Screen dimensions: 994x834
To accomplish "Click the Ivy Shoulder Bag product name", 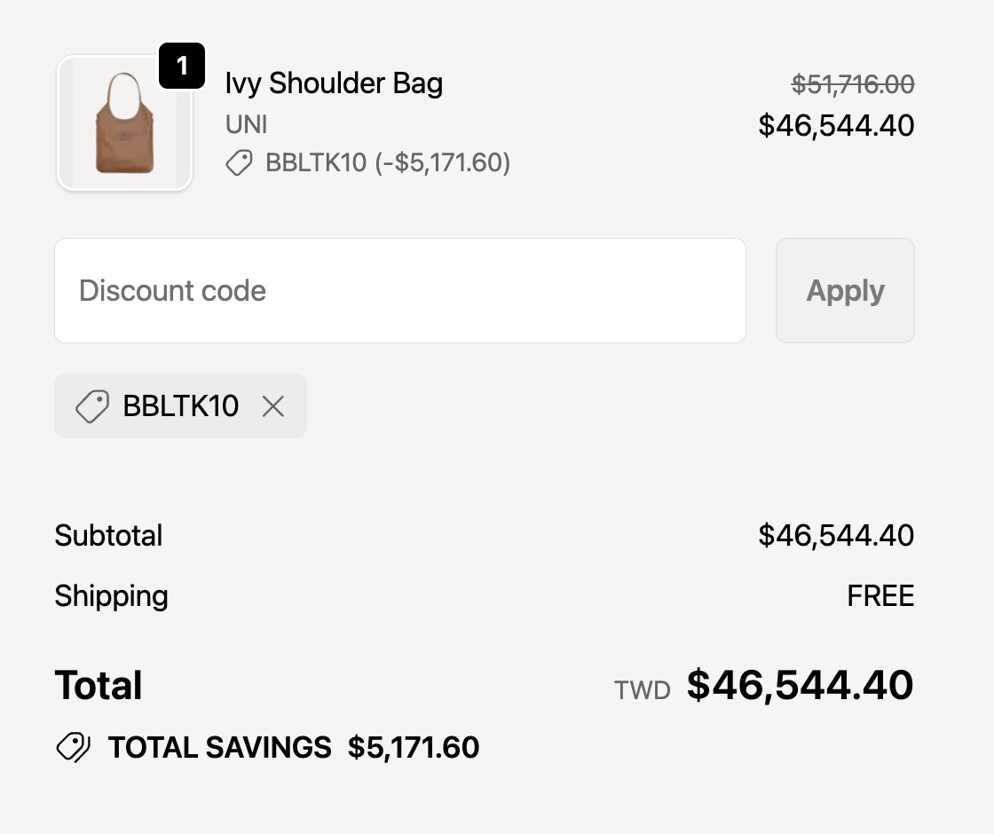I will pyautogui.click(x=334, y=83).
